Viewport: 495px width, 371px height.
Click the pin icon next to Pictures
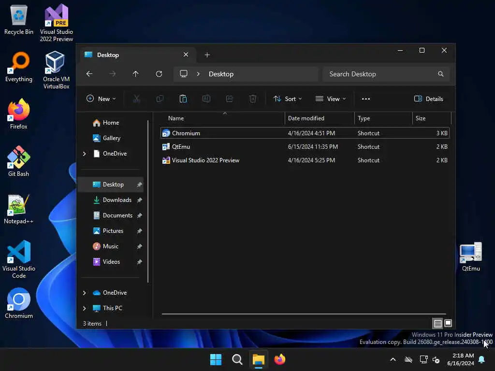pyautogui.click(x=139, y=231)
